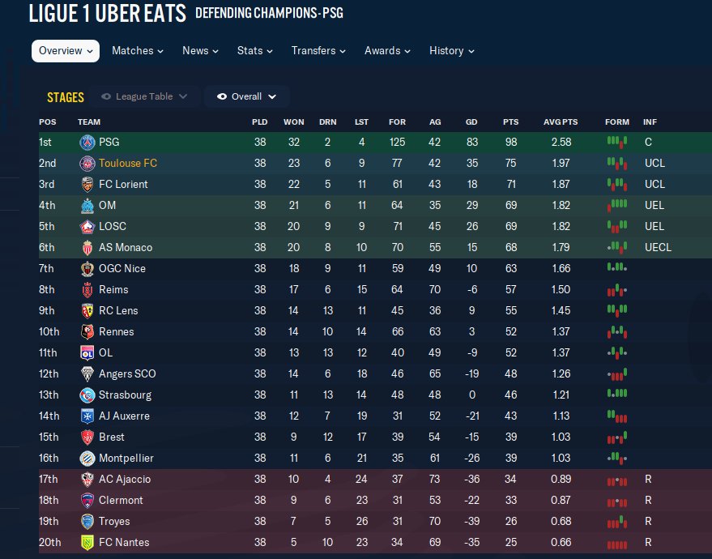Open the FC Lorient team link

click(123, 185)
